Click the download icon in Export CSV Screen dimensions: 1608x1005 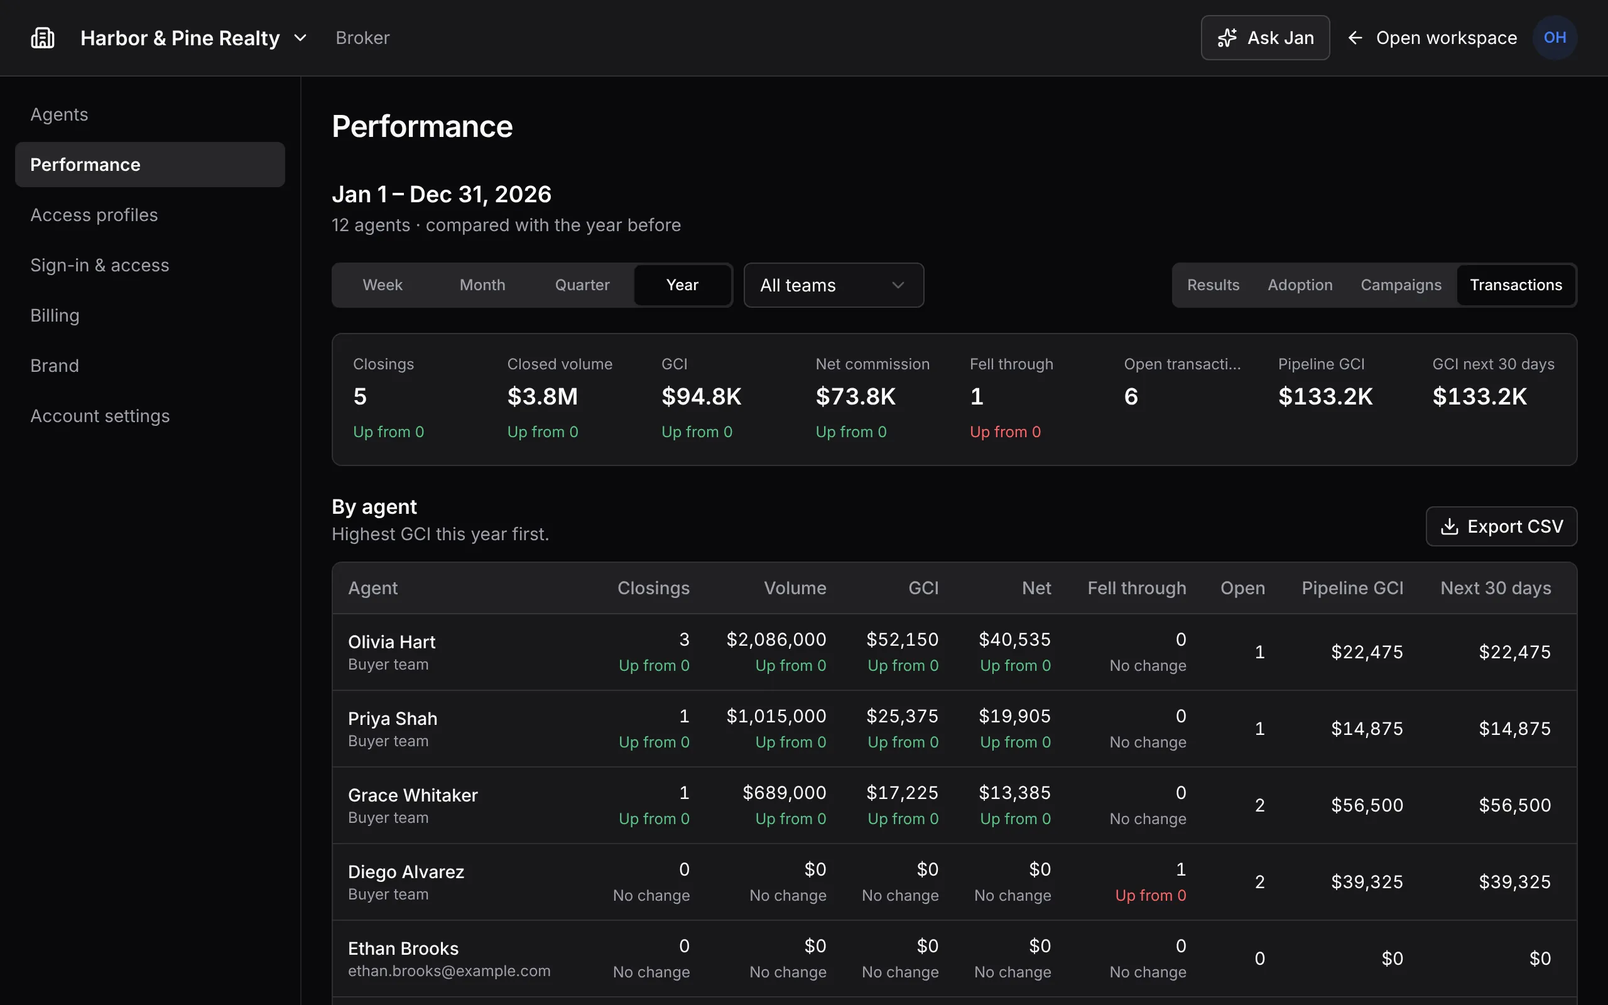(x=1449, y=526)
